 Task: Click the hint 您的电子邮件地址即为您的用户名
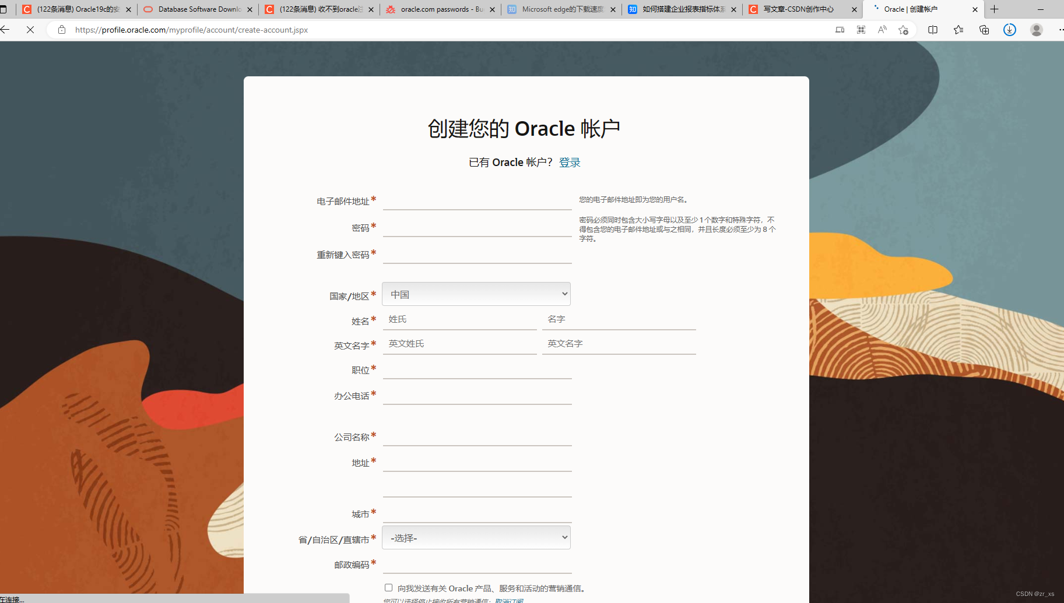tap(634, 199)
